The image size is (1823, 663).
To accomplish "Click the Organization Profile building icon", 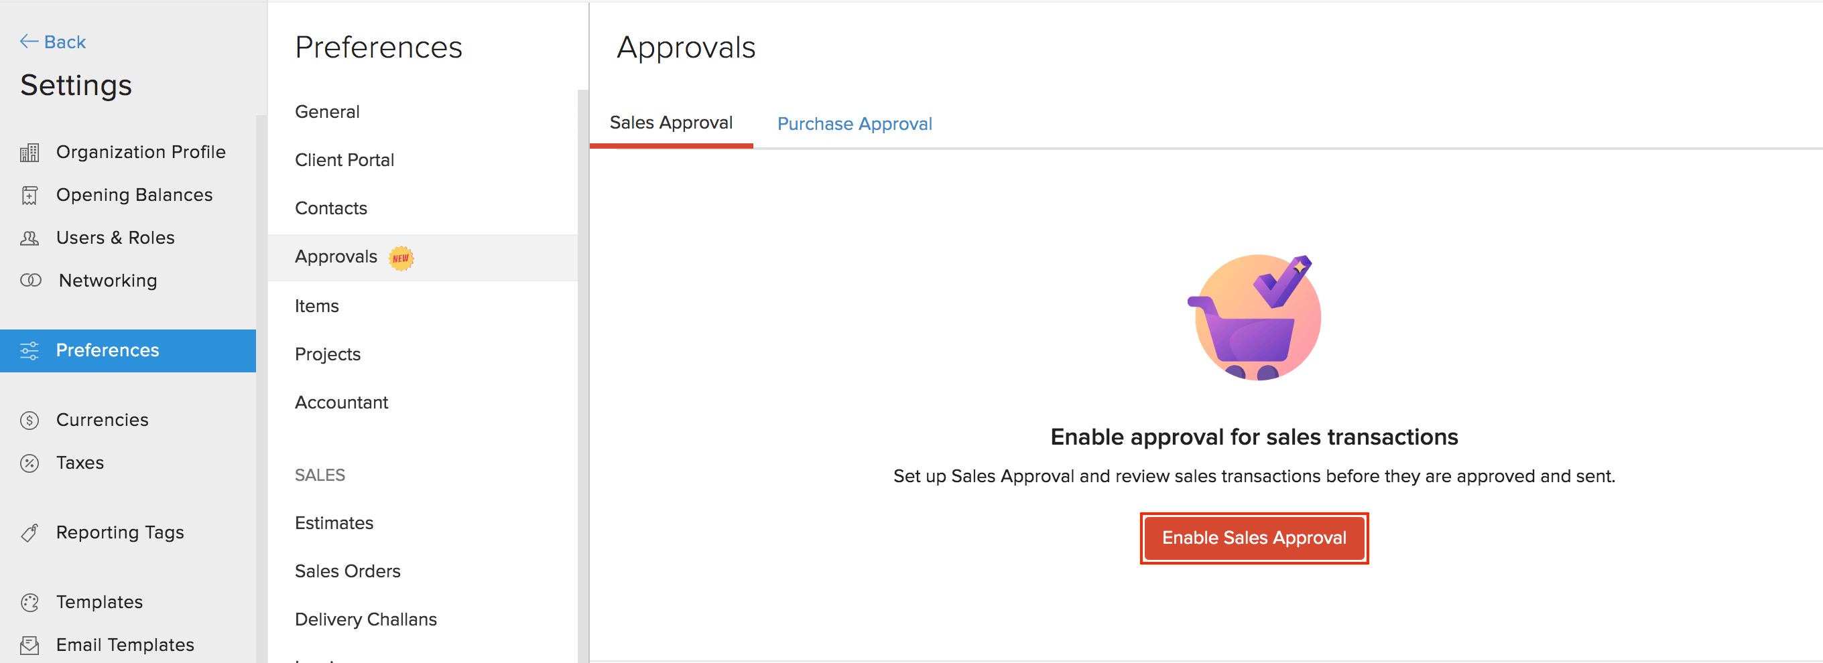I will coord(29,153).
